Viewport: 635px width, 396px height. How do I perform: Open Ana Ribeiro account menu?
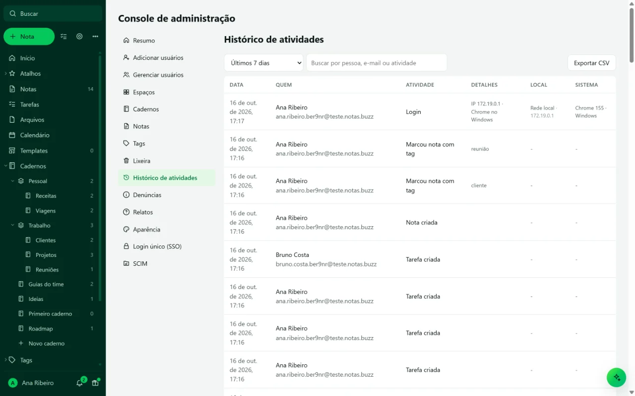[31, 383]
